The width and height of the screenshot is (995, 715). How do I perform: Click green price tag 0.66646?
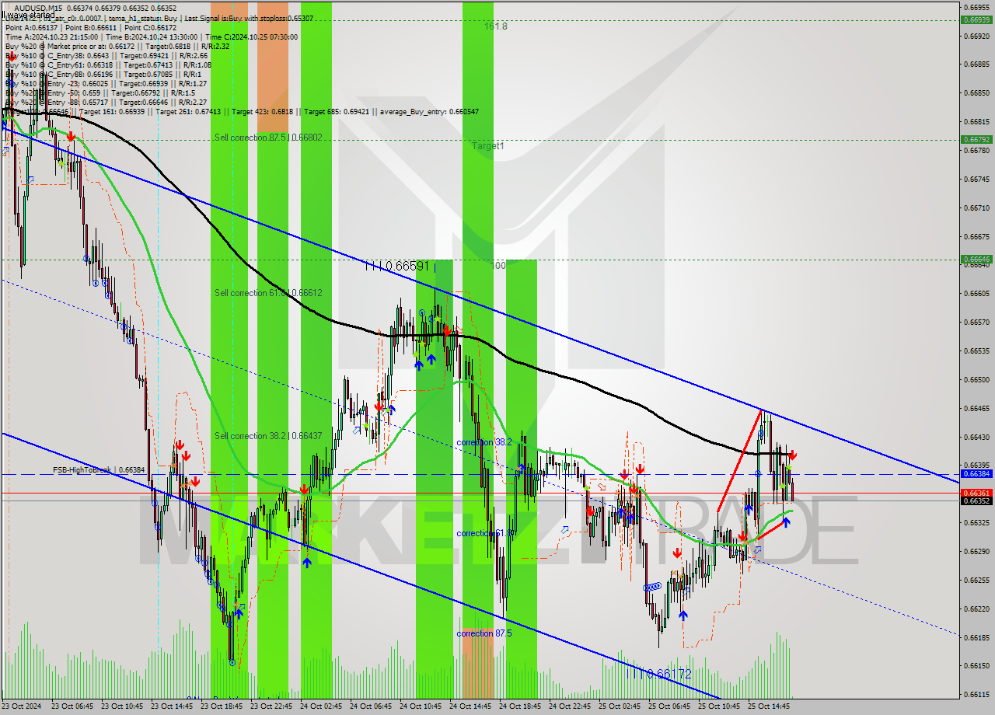pos(976,259)
